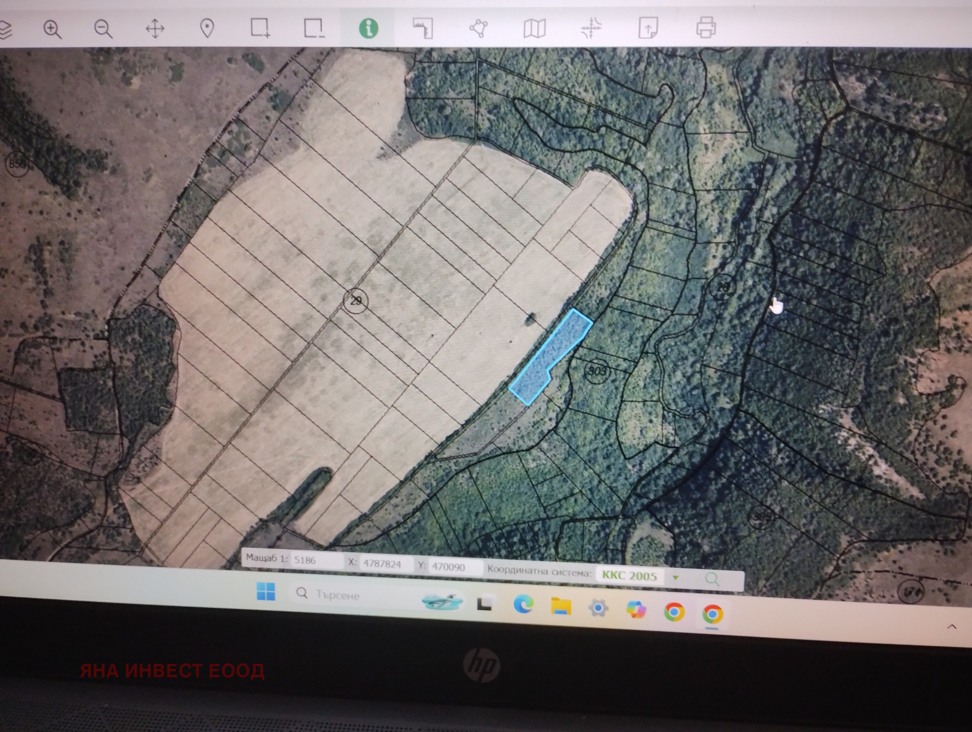Expand the coordinate system ККС 2005 dropdown

coord(676,577)
